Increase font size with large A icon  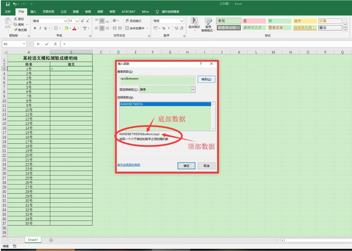pos(83,21)
